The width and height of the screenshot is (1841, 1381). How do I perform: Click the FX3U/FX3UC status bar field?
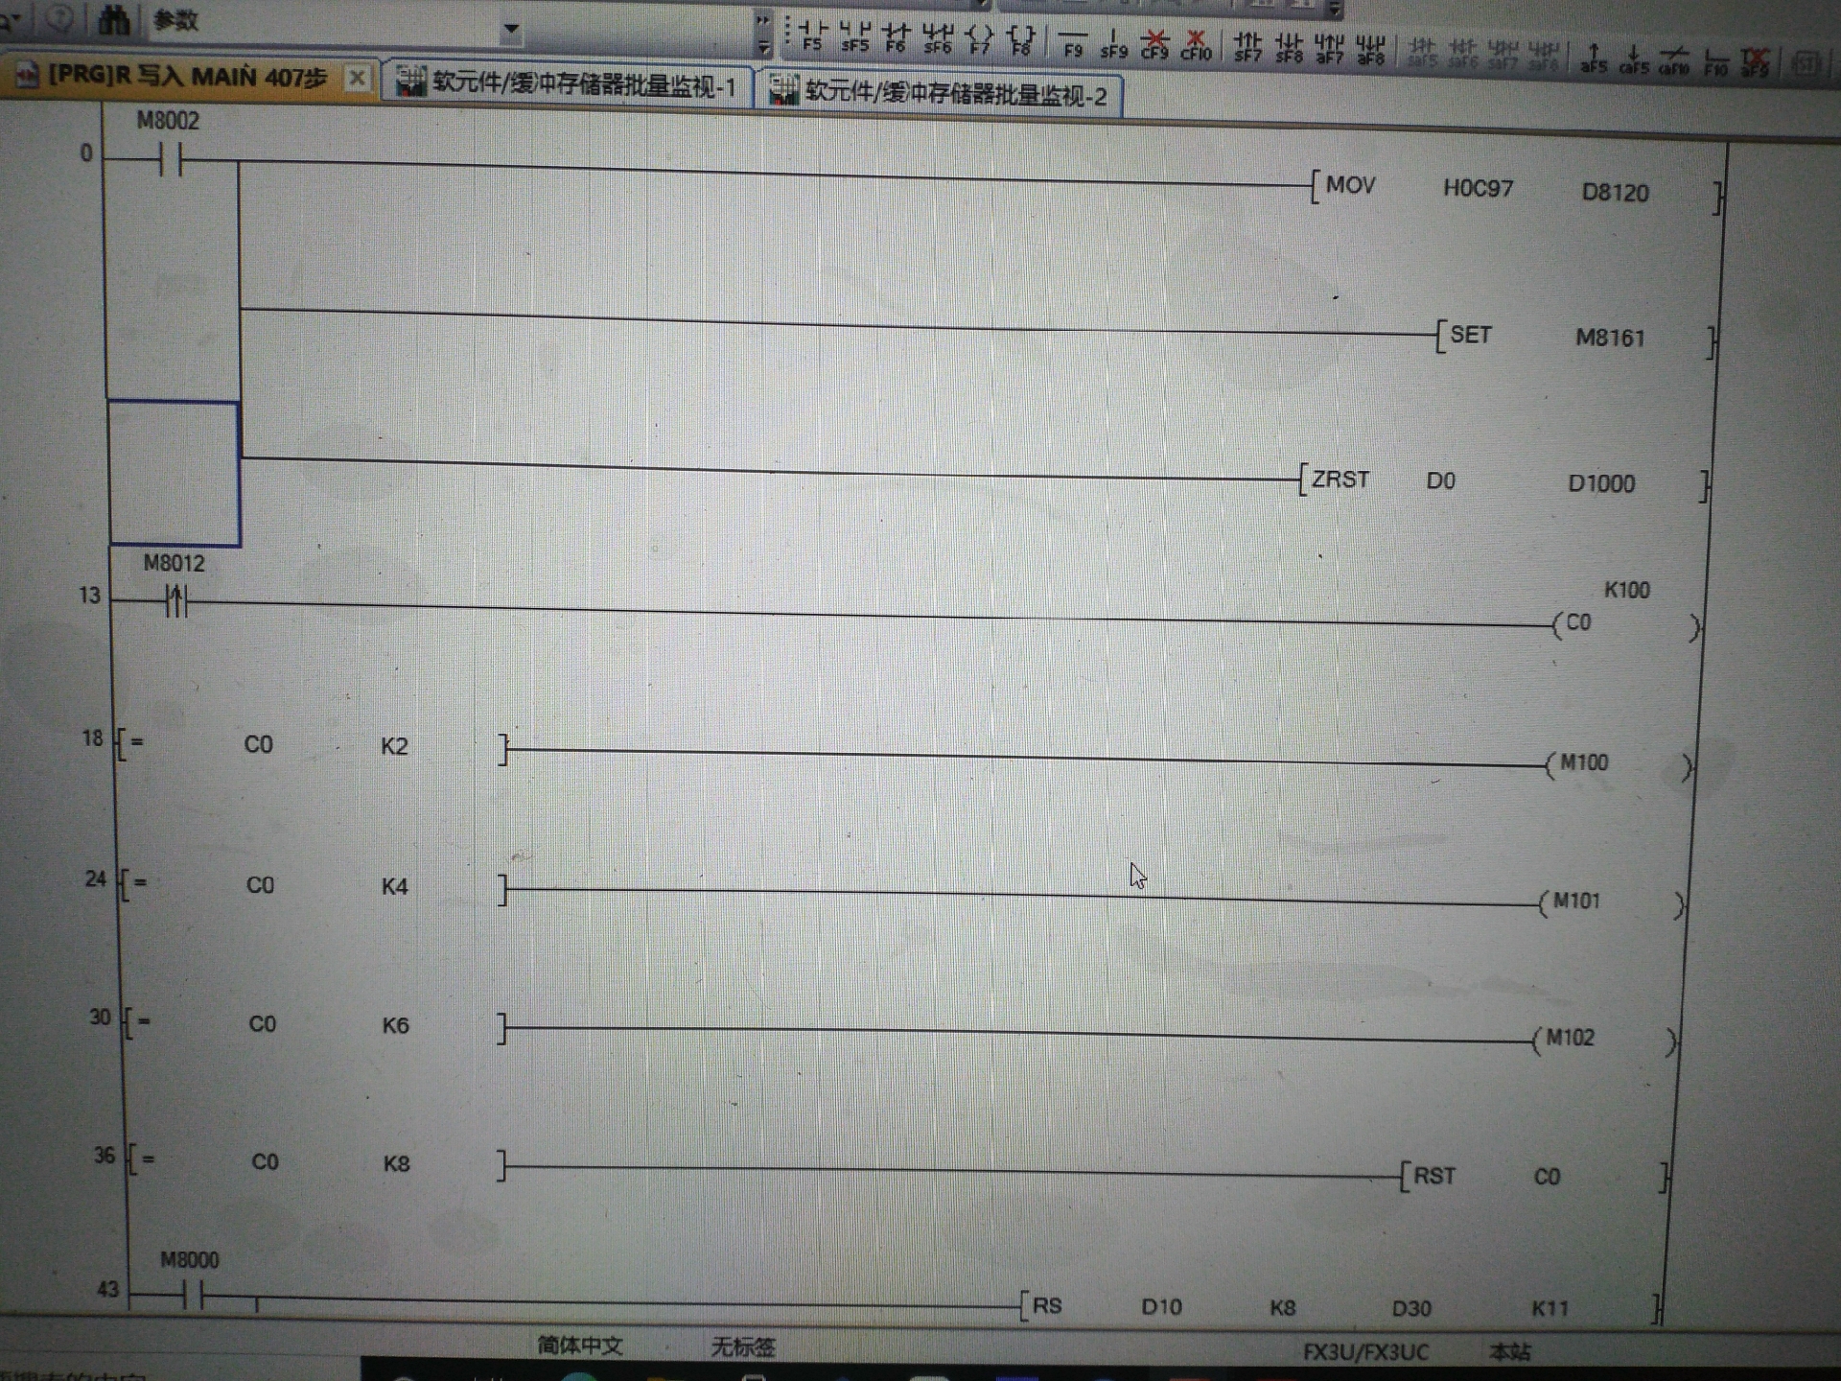[x=1365, y=1352]
